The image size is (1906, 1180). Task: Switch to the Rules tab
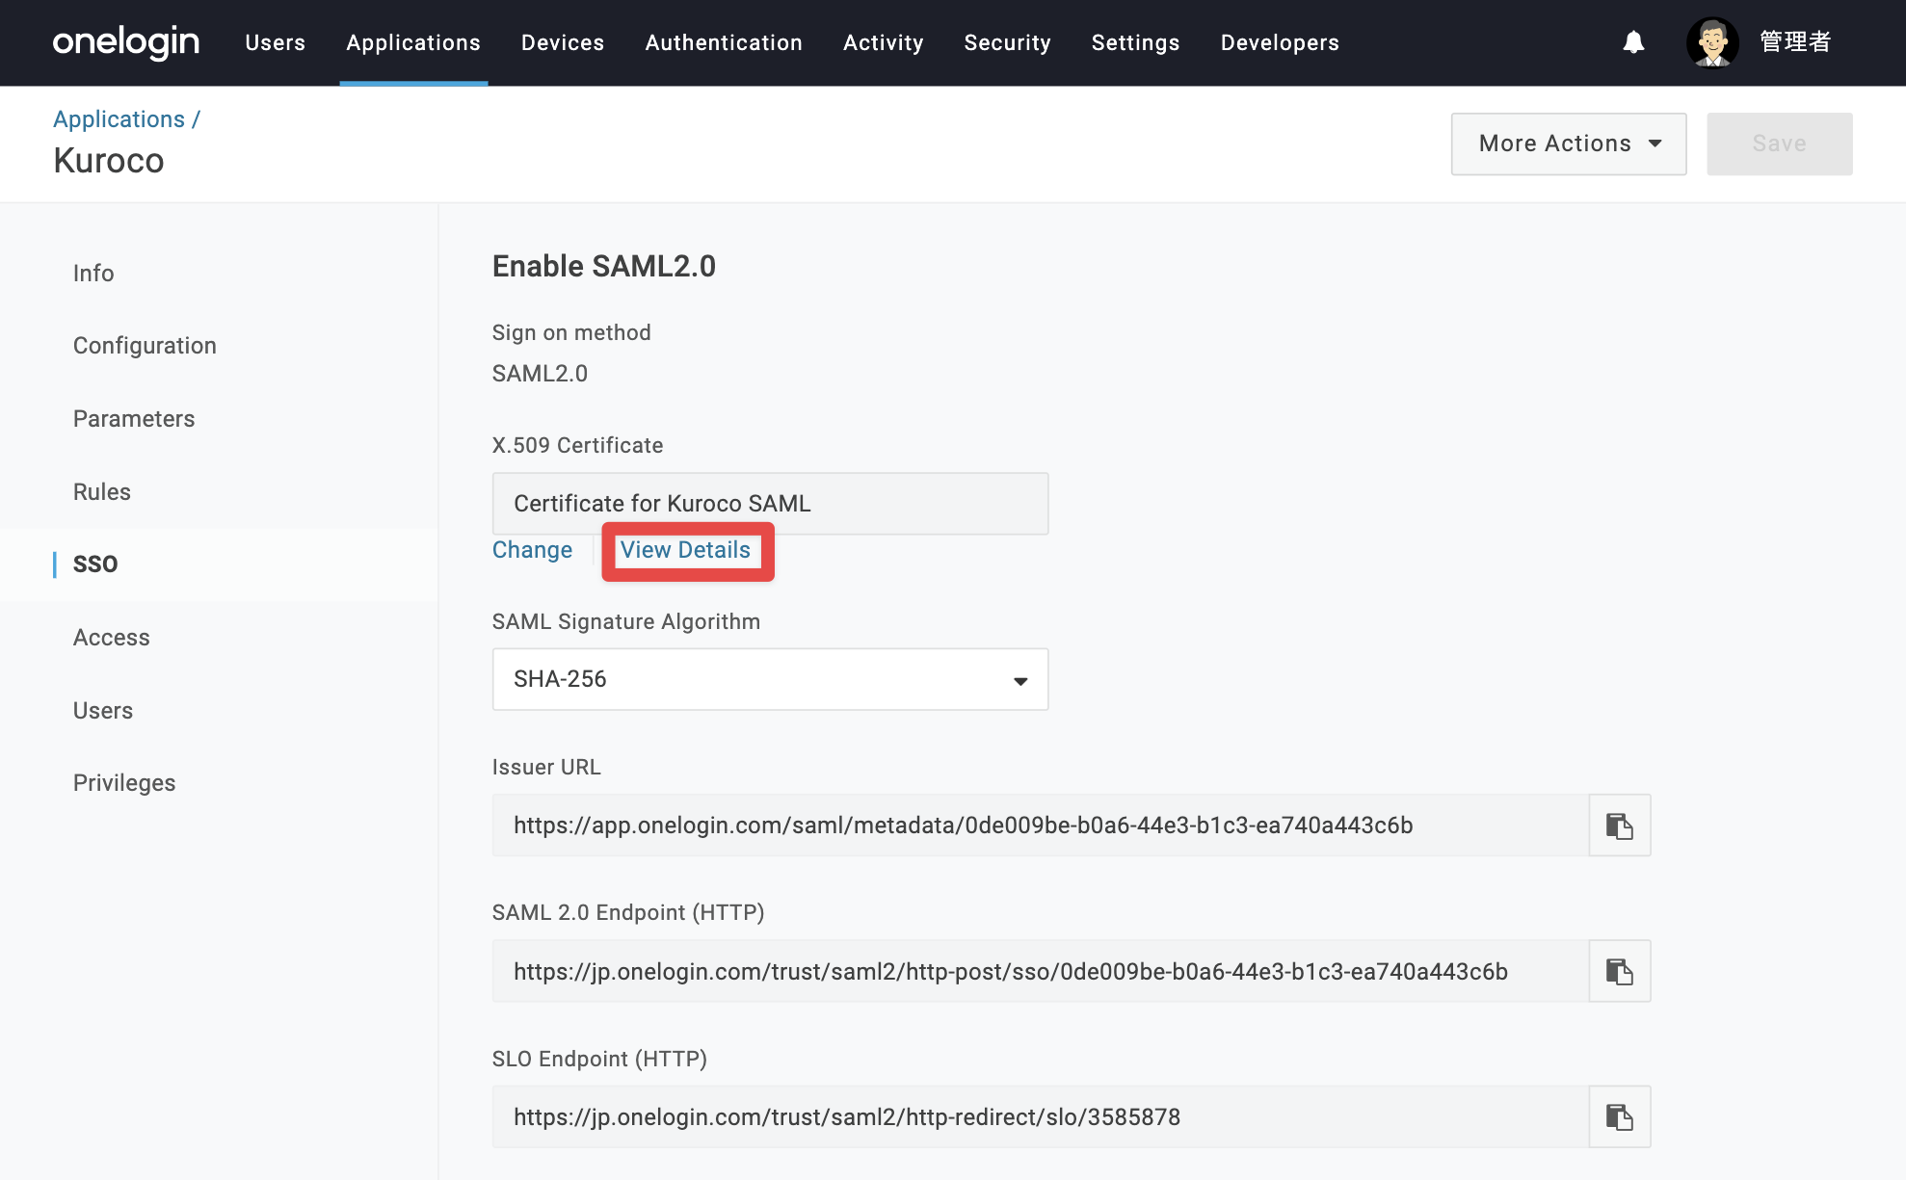click(x=102, y=492)
